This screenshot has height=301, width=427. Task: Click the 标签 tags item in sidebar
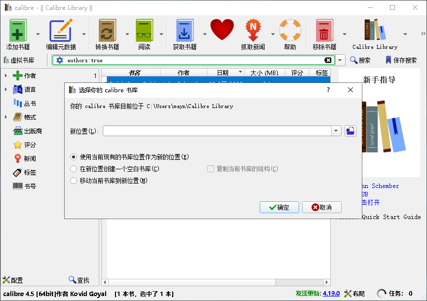pyautogui.click(x=25, y=173)
